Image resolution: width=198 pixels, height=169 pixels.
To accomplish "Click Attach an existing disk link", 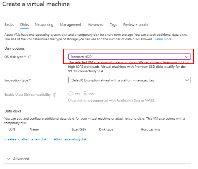I will tap(70, 139).
